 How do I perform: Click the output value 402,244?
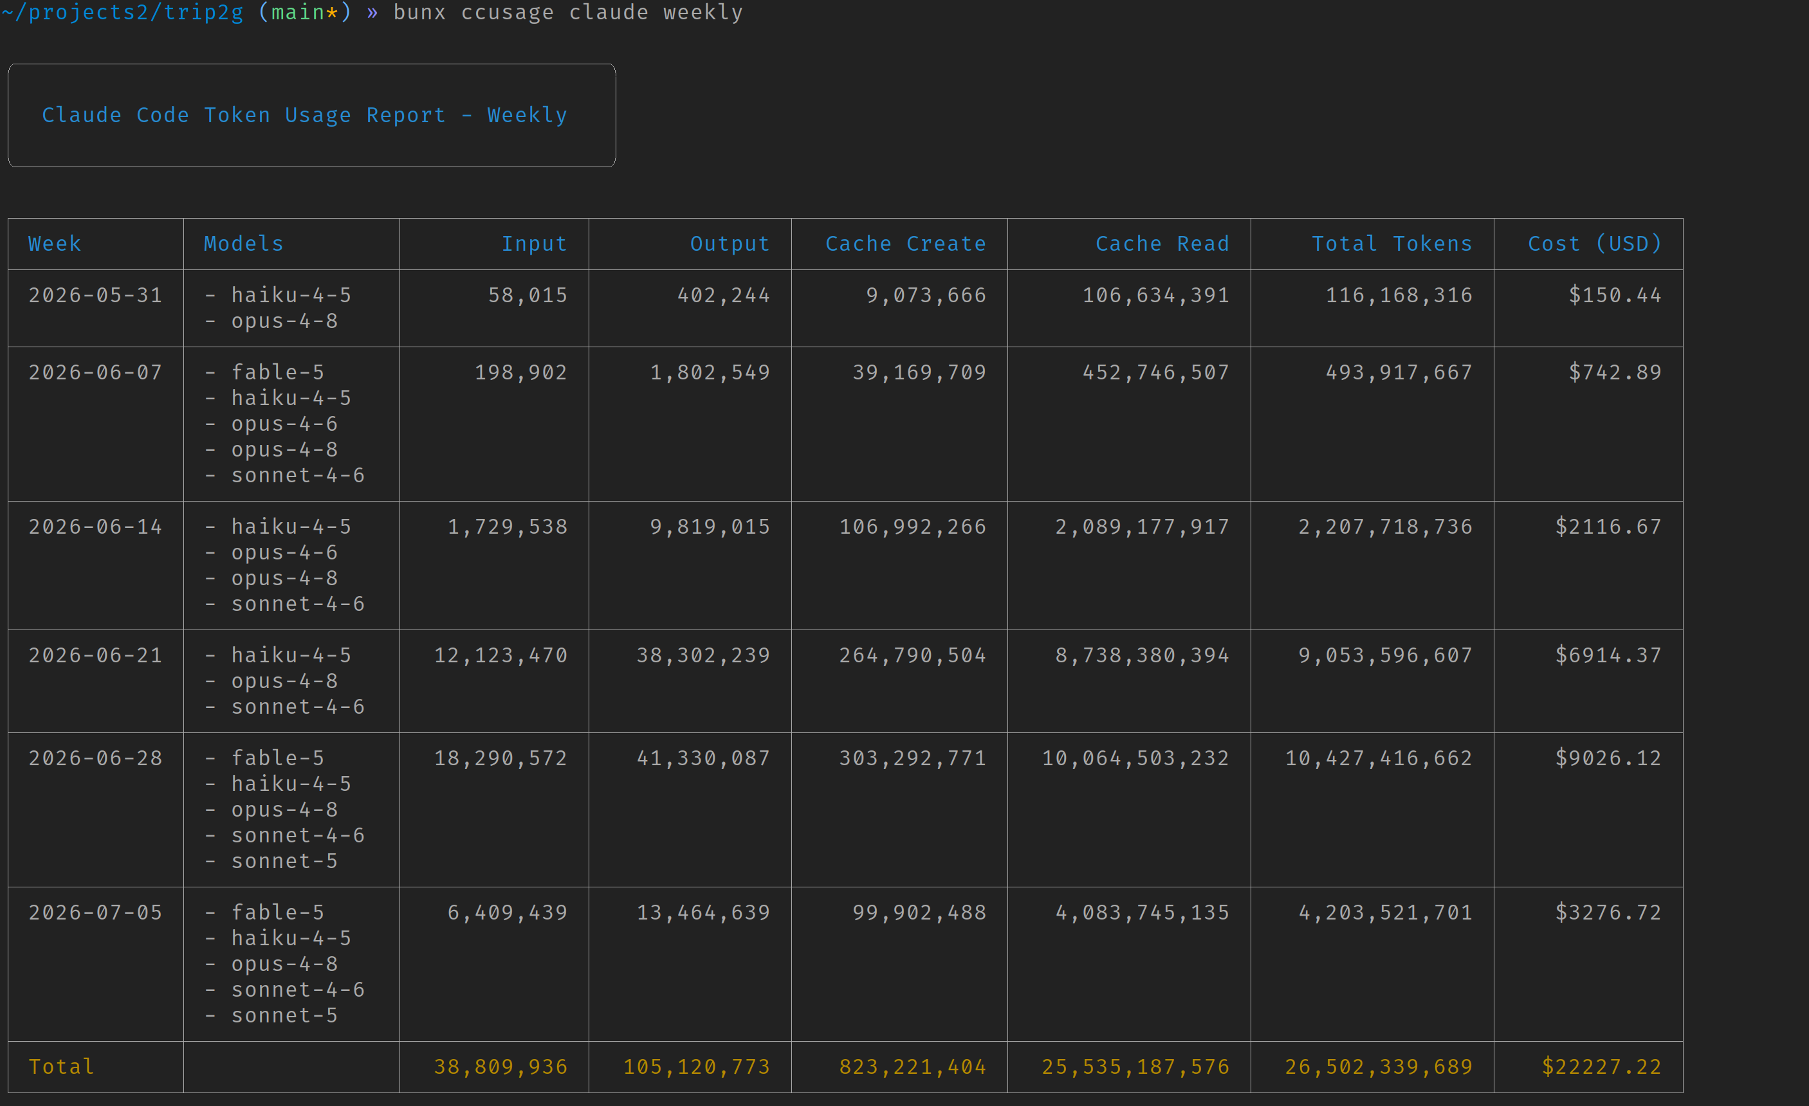click(x=724, y=295)
